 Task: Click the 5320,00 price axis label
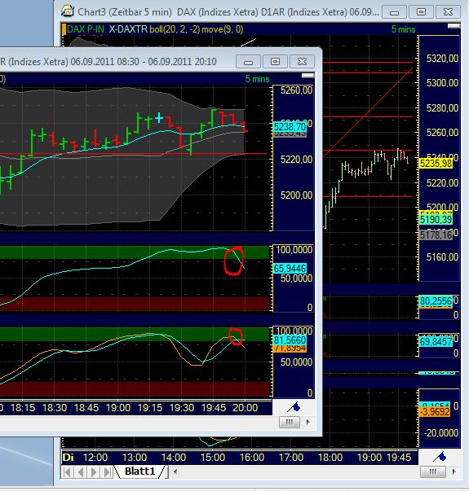pos(442,59)
